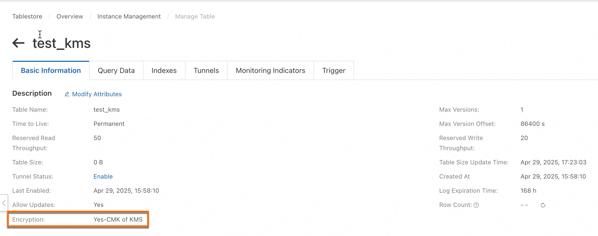Click the Reserved Read Throughput field label
Screen dimensions: 598x236
34,143
